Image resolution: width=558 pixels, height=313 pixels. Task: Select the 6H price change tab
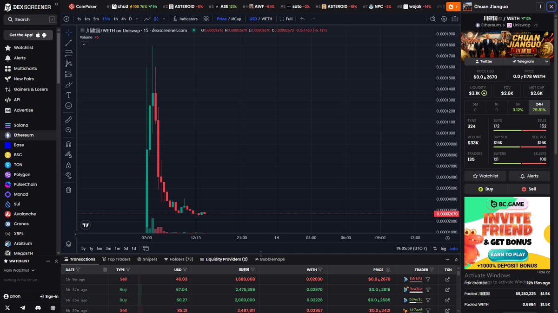(x=518, y=107)
